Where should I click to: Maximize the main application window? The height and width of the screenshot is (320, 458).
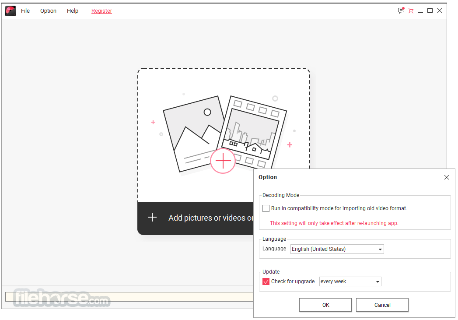(430, 11)
